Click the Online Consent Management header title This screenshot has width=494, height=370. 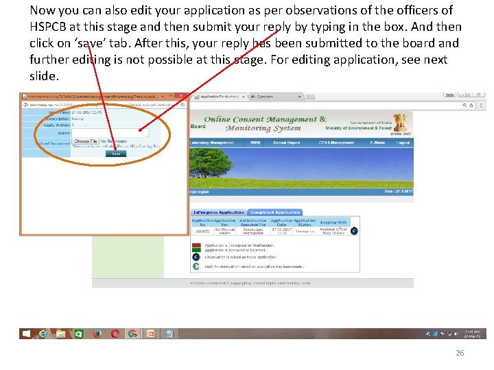(x=265, y=123)
